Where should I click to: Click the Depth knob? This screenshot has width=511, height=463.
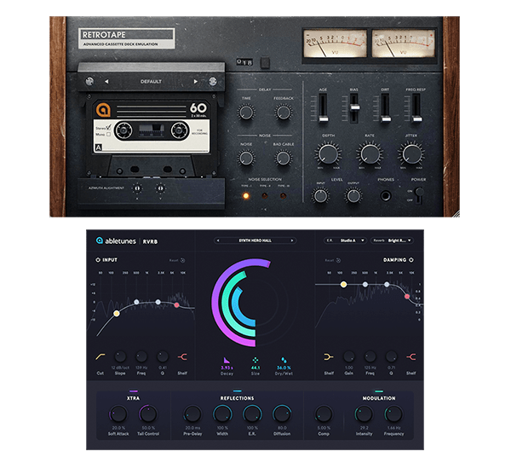tap(328, 154)
